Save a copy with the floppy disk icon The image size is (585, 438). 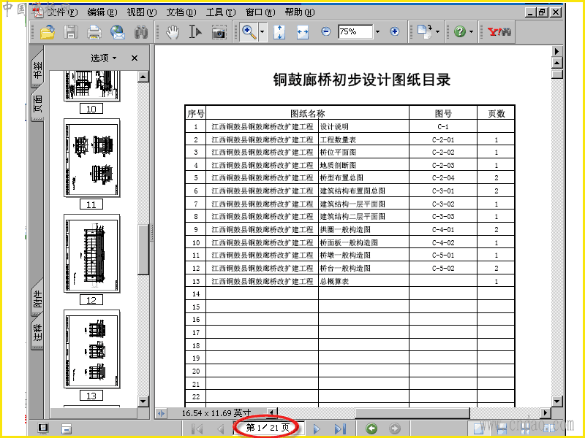[71, 32]
